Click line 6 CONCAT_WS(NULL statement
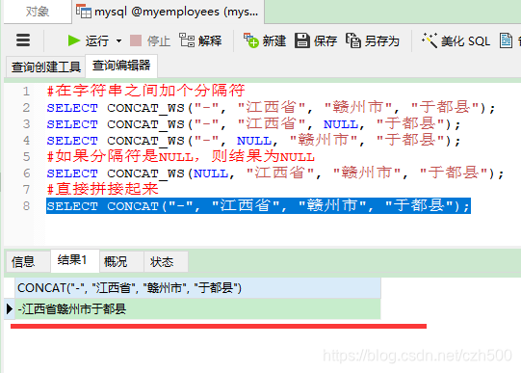 (275, 173)
